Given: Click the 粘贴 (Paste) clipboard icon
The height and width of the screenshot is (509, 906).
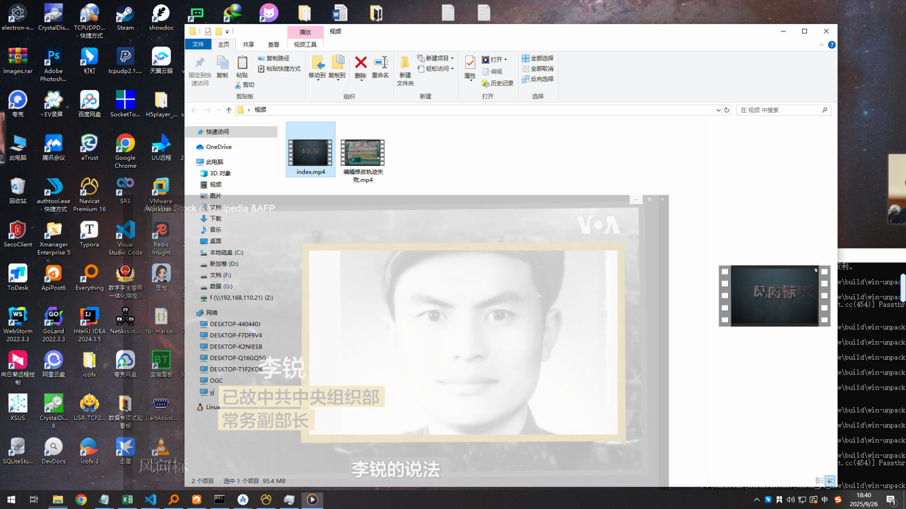Looking at the screenshot, I should click(x=242, y=63).
